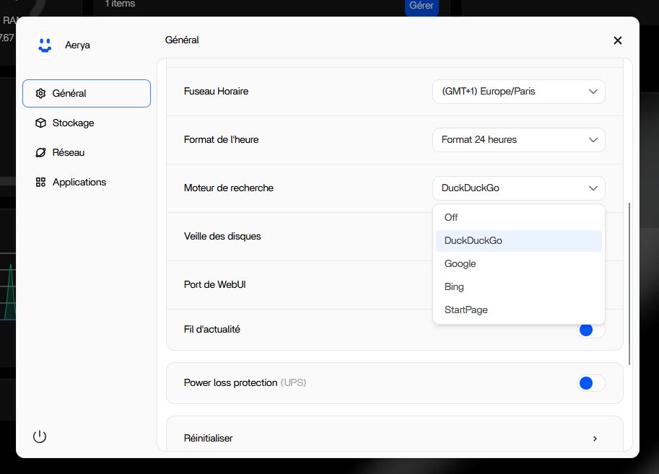The width and height of the screenshot is (659, 474).
Task: Collapse the Moteur de recherche dropdown
Action: pyautogui.click(x=518, y=188)
